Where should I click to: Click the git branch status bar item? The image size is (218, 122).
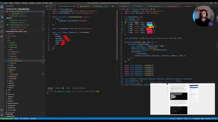click(x=17, y=119)
